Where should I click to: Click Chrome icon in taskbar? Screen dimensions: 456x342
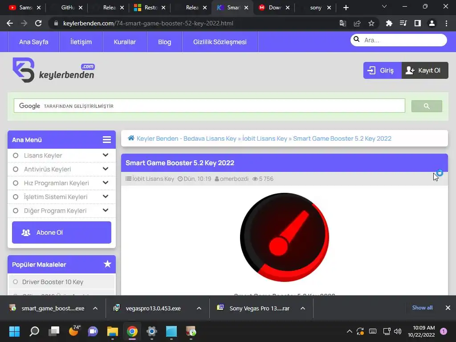point(132,331)
